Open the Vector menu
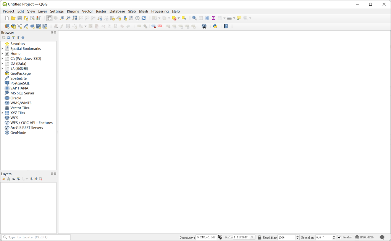This screenshot has width=391, height=241. [x=87, y=11]
